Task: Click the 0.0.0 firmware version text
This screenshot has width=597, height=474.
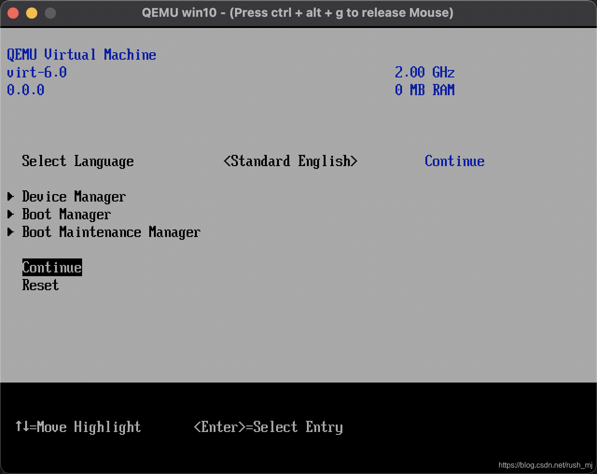Action: tap(26, 90)
